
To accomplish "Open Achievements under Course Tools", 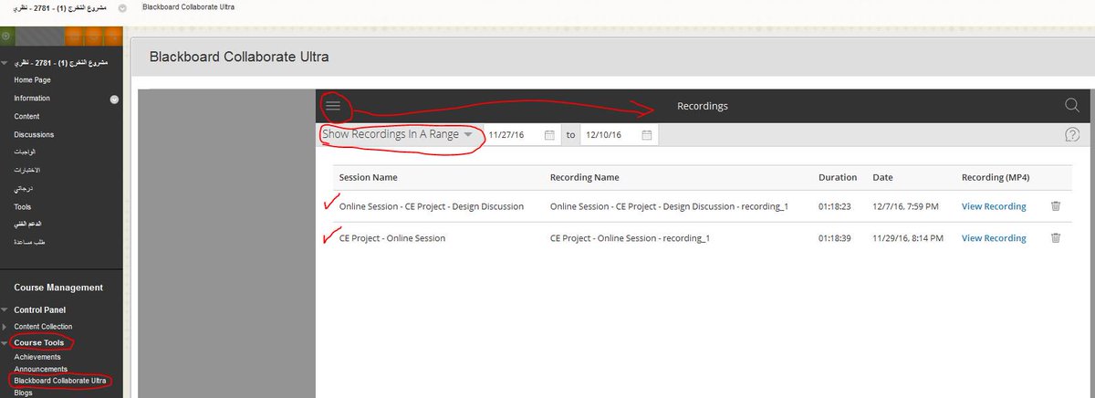I will pos(37,358).
